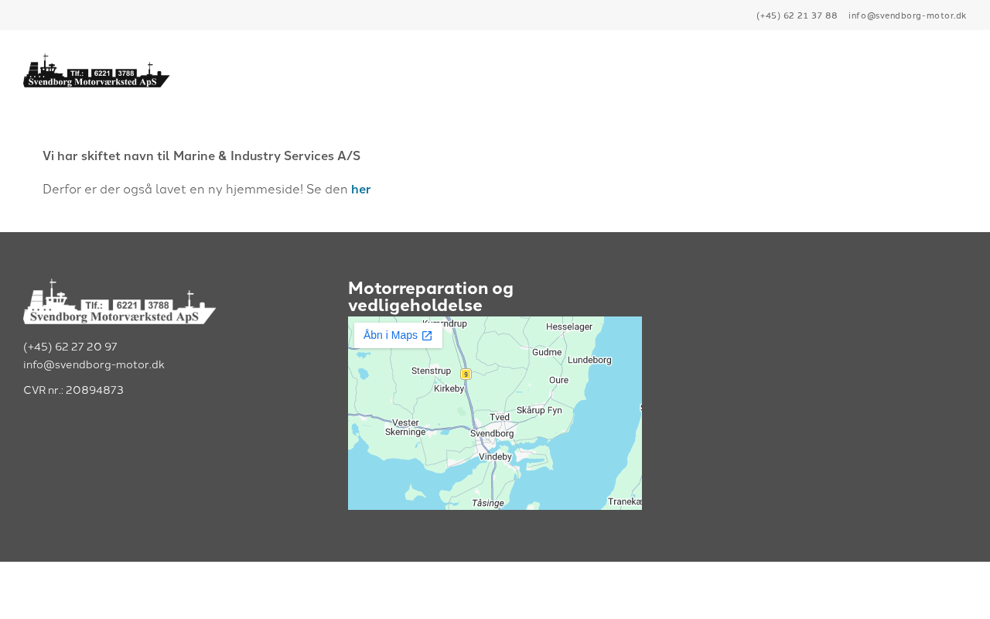Image resolution: width=990 pixels, height=619 pixels.
Task: Follow the 'her' link to new website
Action: coord(361,189)
